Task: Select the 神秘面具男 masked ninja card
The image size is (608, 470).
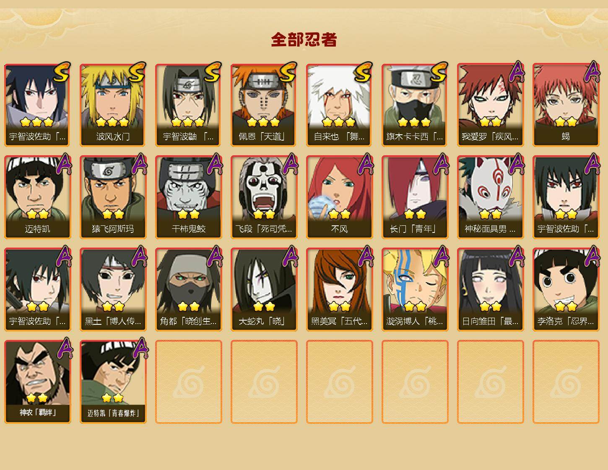Action: click(x=491, y=197)
